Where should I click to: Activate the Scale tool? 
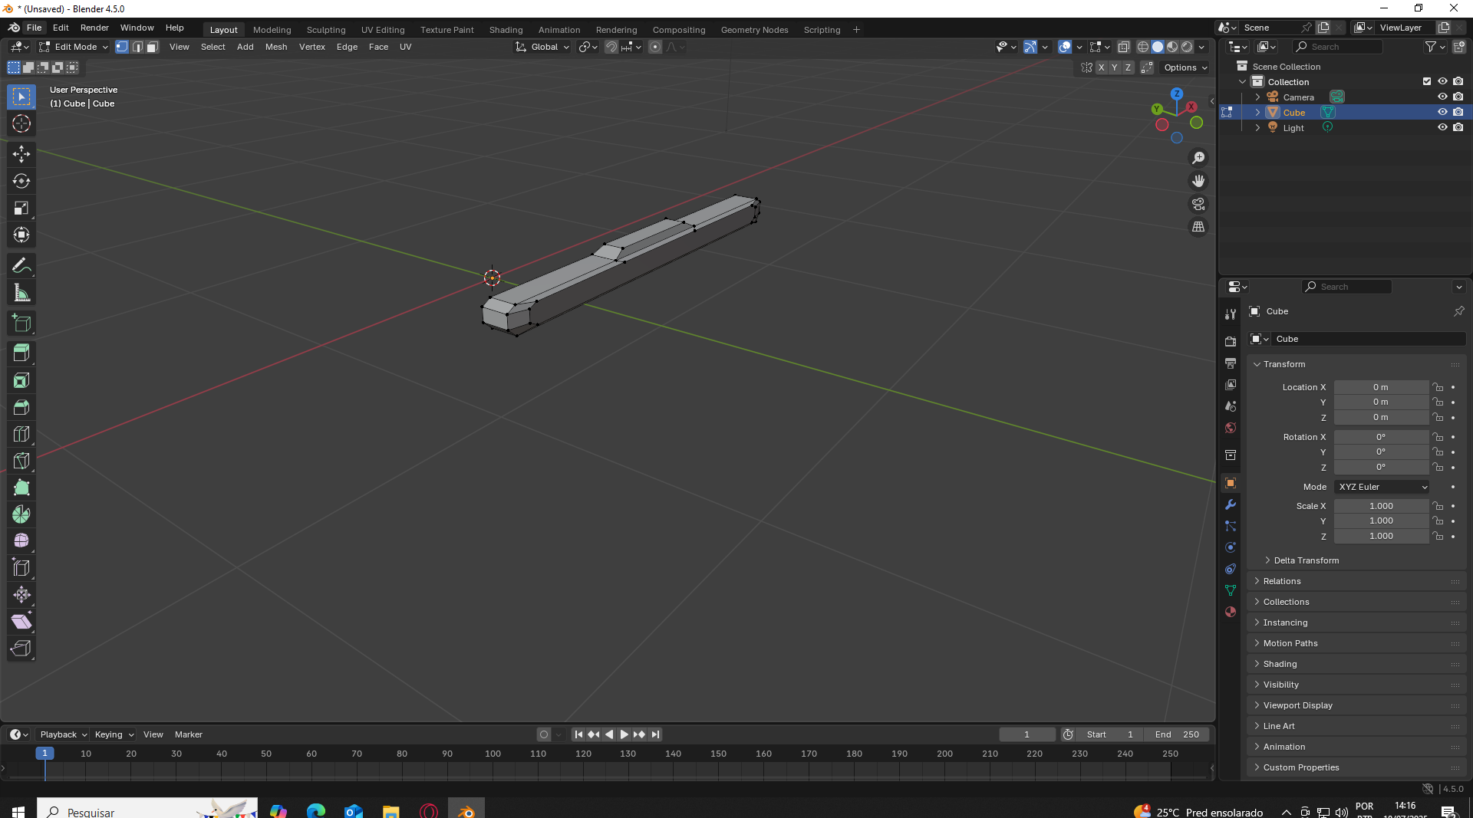click(x=21, y=208)
